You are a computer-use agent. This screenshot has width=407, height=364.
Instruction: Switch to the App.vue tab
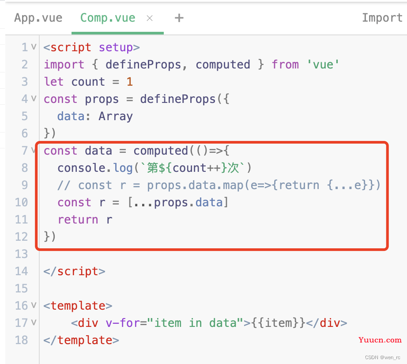pos(38,18)
